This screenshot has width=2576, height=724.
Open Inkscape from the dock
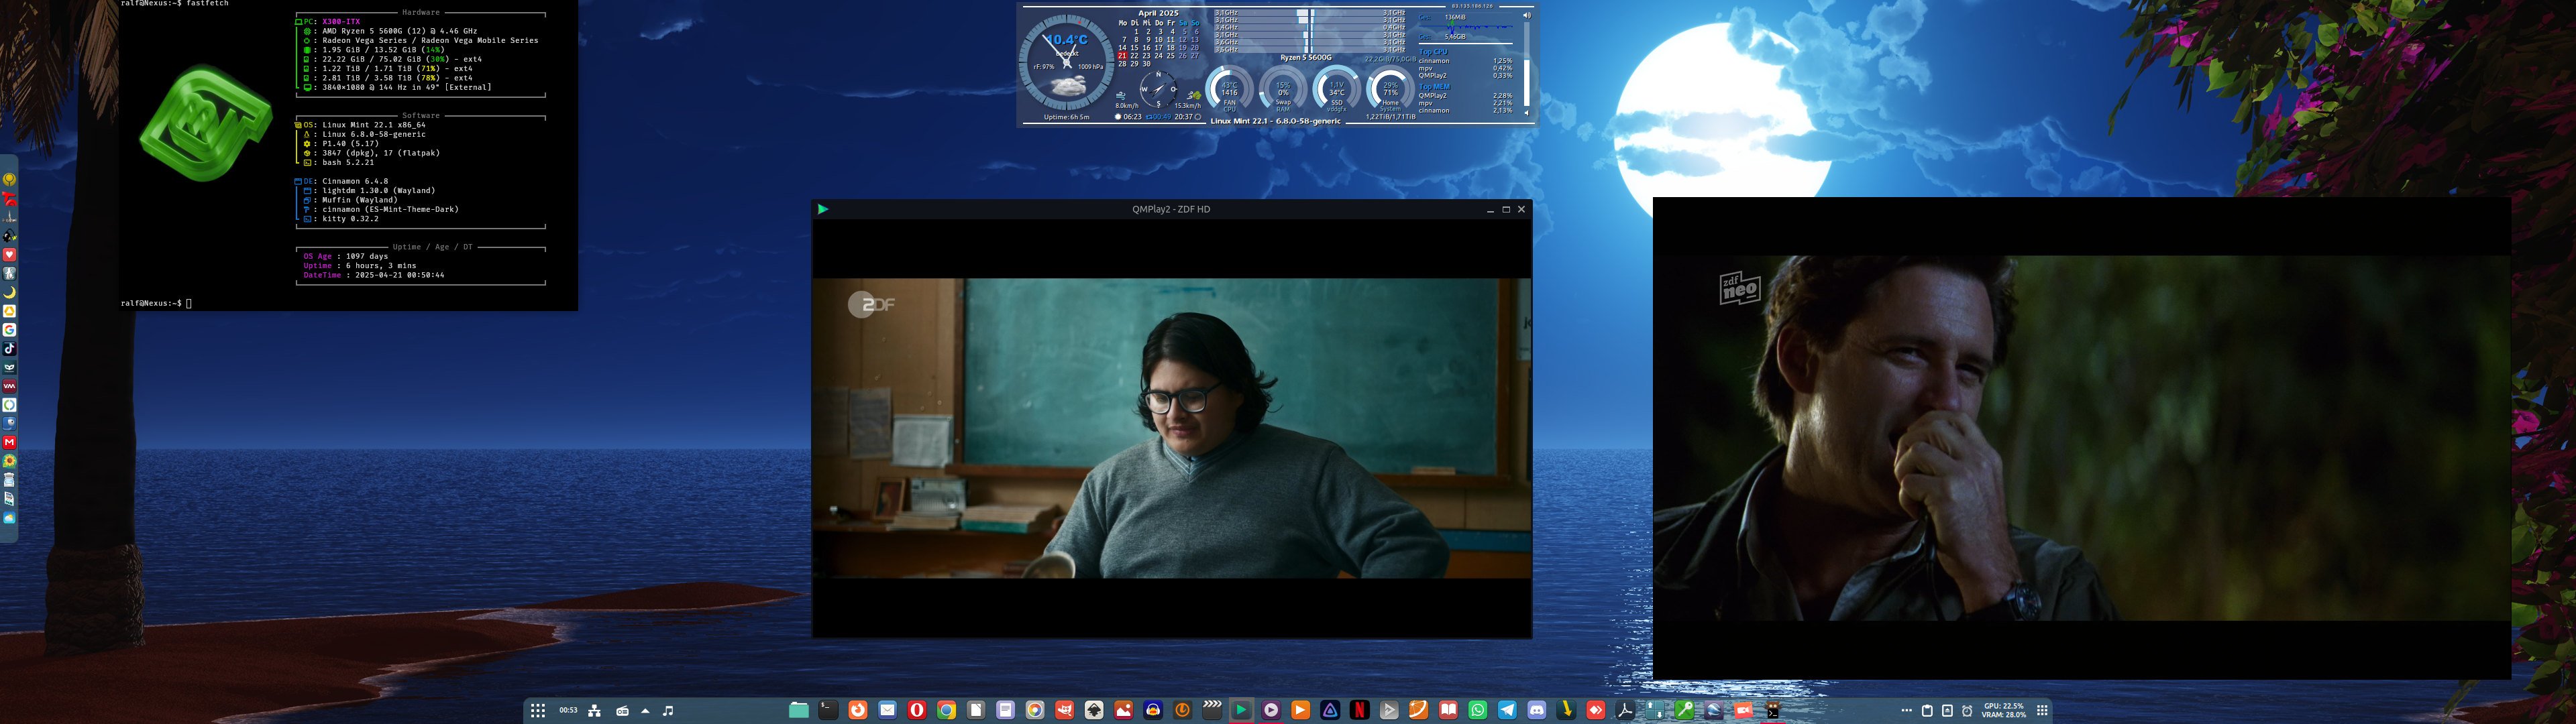click(1094, 710)
